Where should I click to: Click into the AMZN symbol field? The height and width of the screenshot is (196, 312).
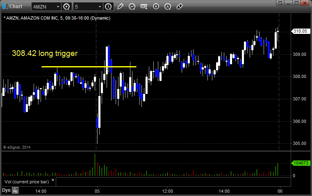tap(46, 7)
